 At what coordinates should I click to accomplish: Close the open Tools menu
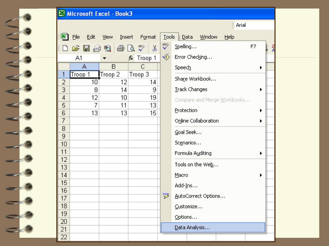coord(169,37)
